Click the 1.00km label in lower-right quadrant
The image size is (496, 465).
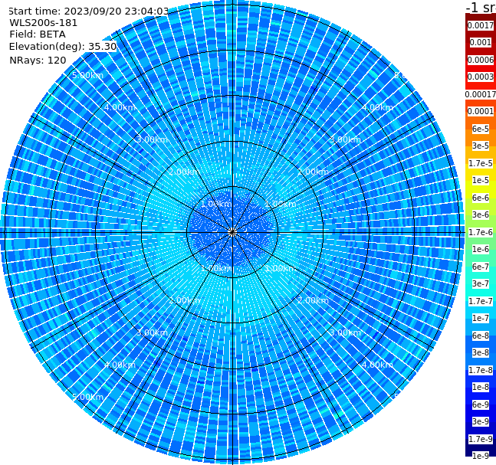pos(281,268)
